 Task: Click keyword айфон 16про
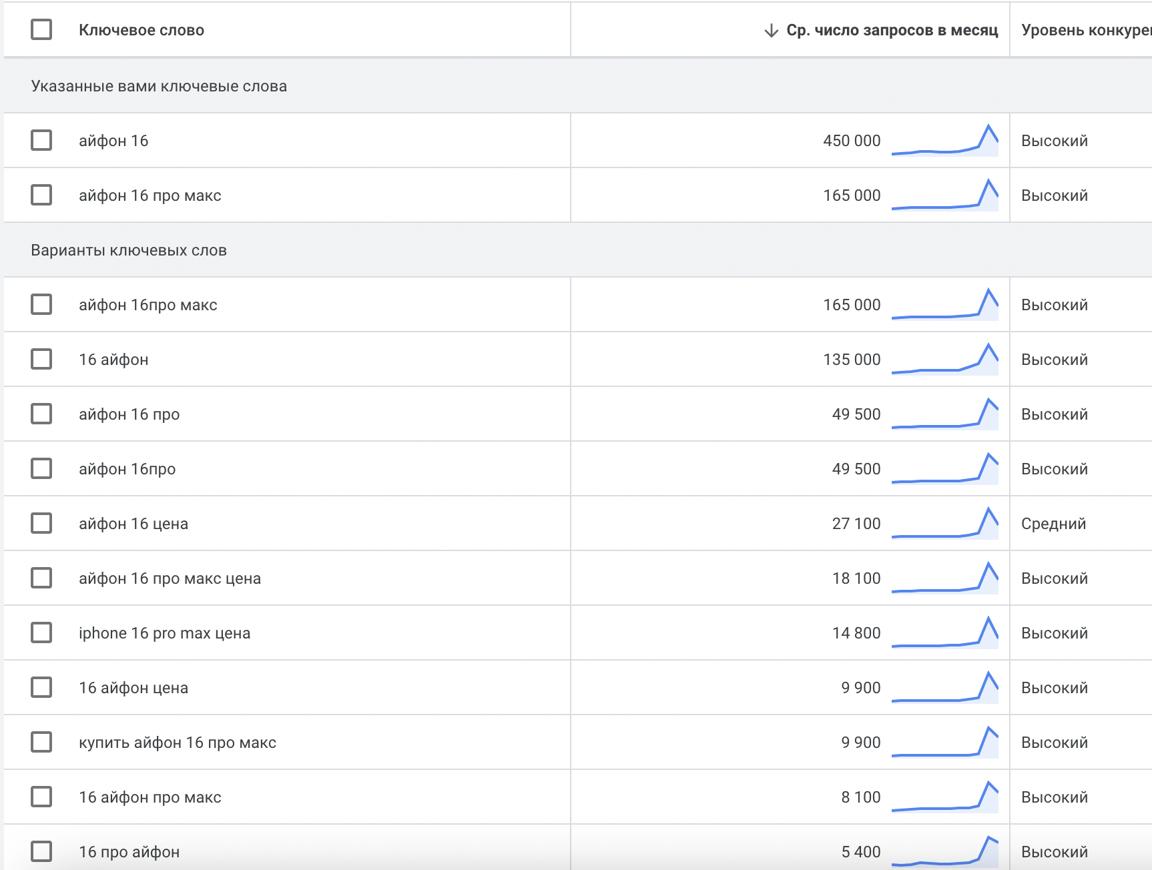(127, 469)
